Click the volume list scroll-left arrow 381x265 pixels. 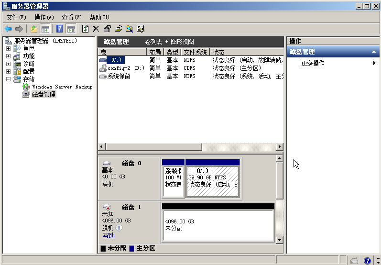(x=101, y=146)
